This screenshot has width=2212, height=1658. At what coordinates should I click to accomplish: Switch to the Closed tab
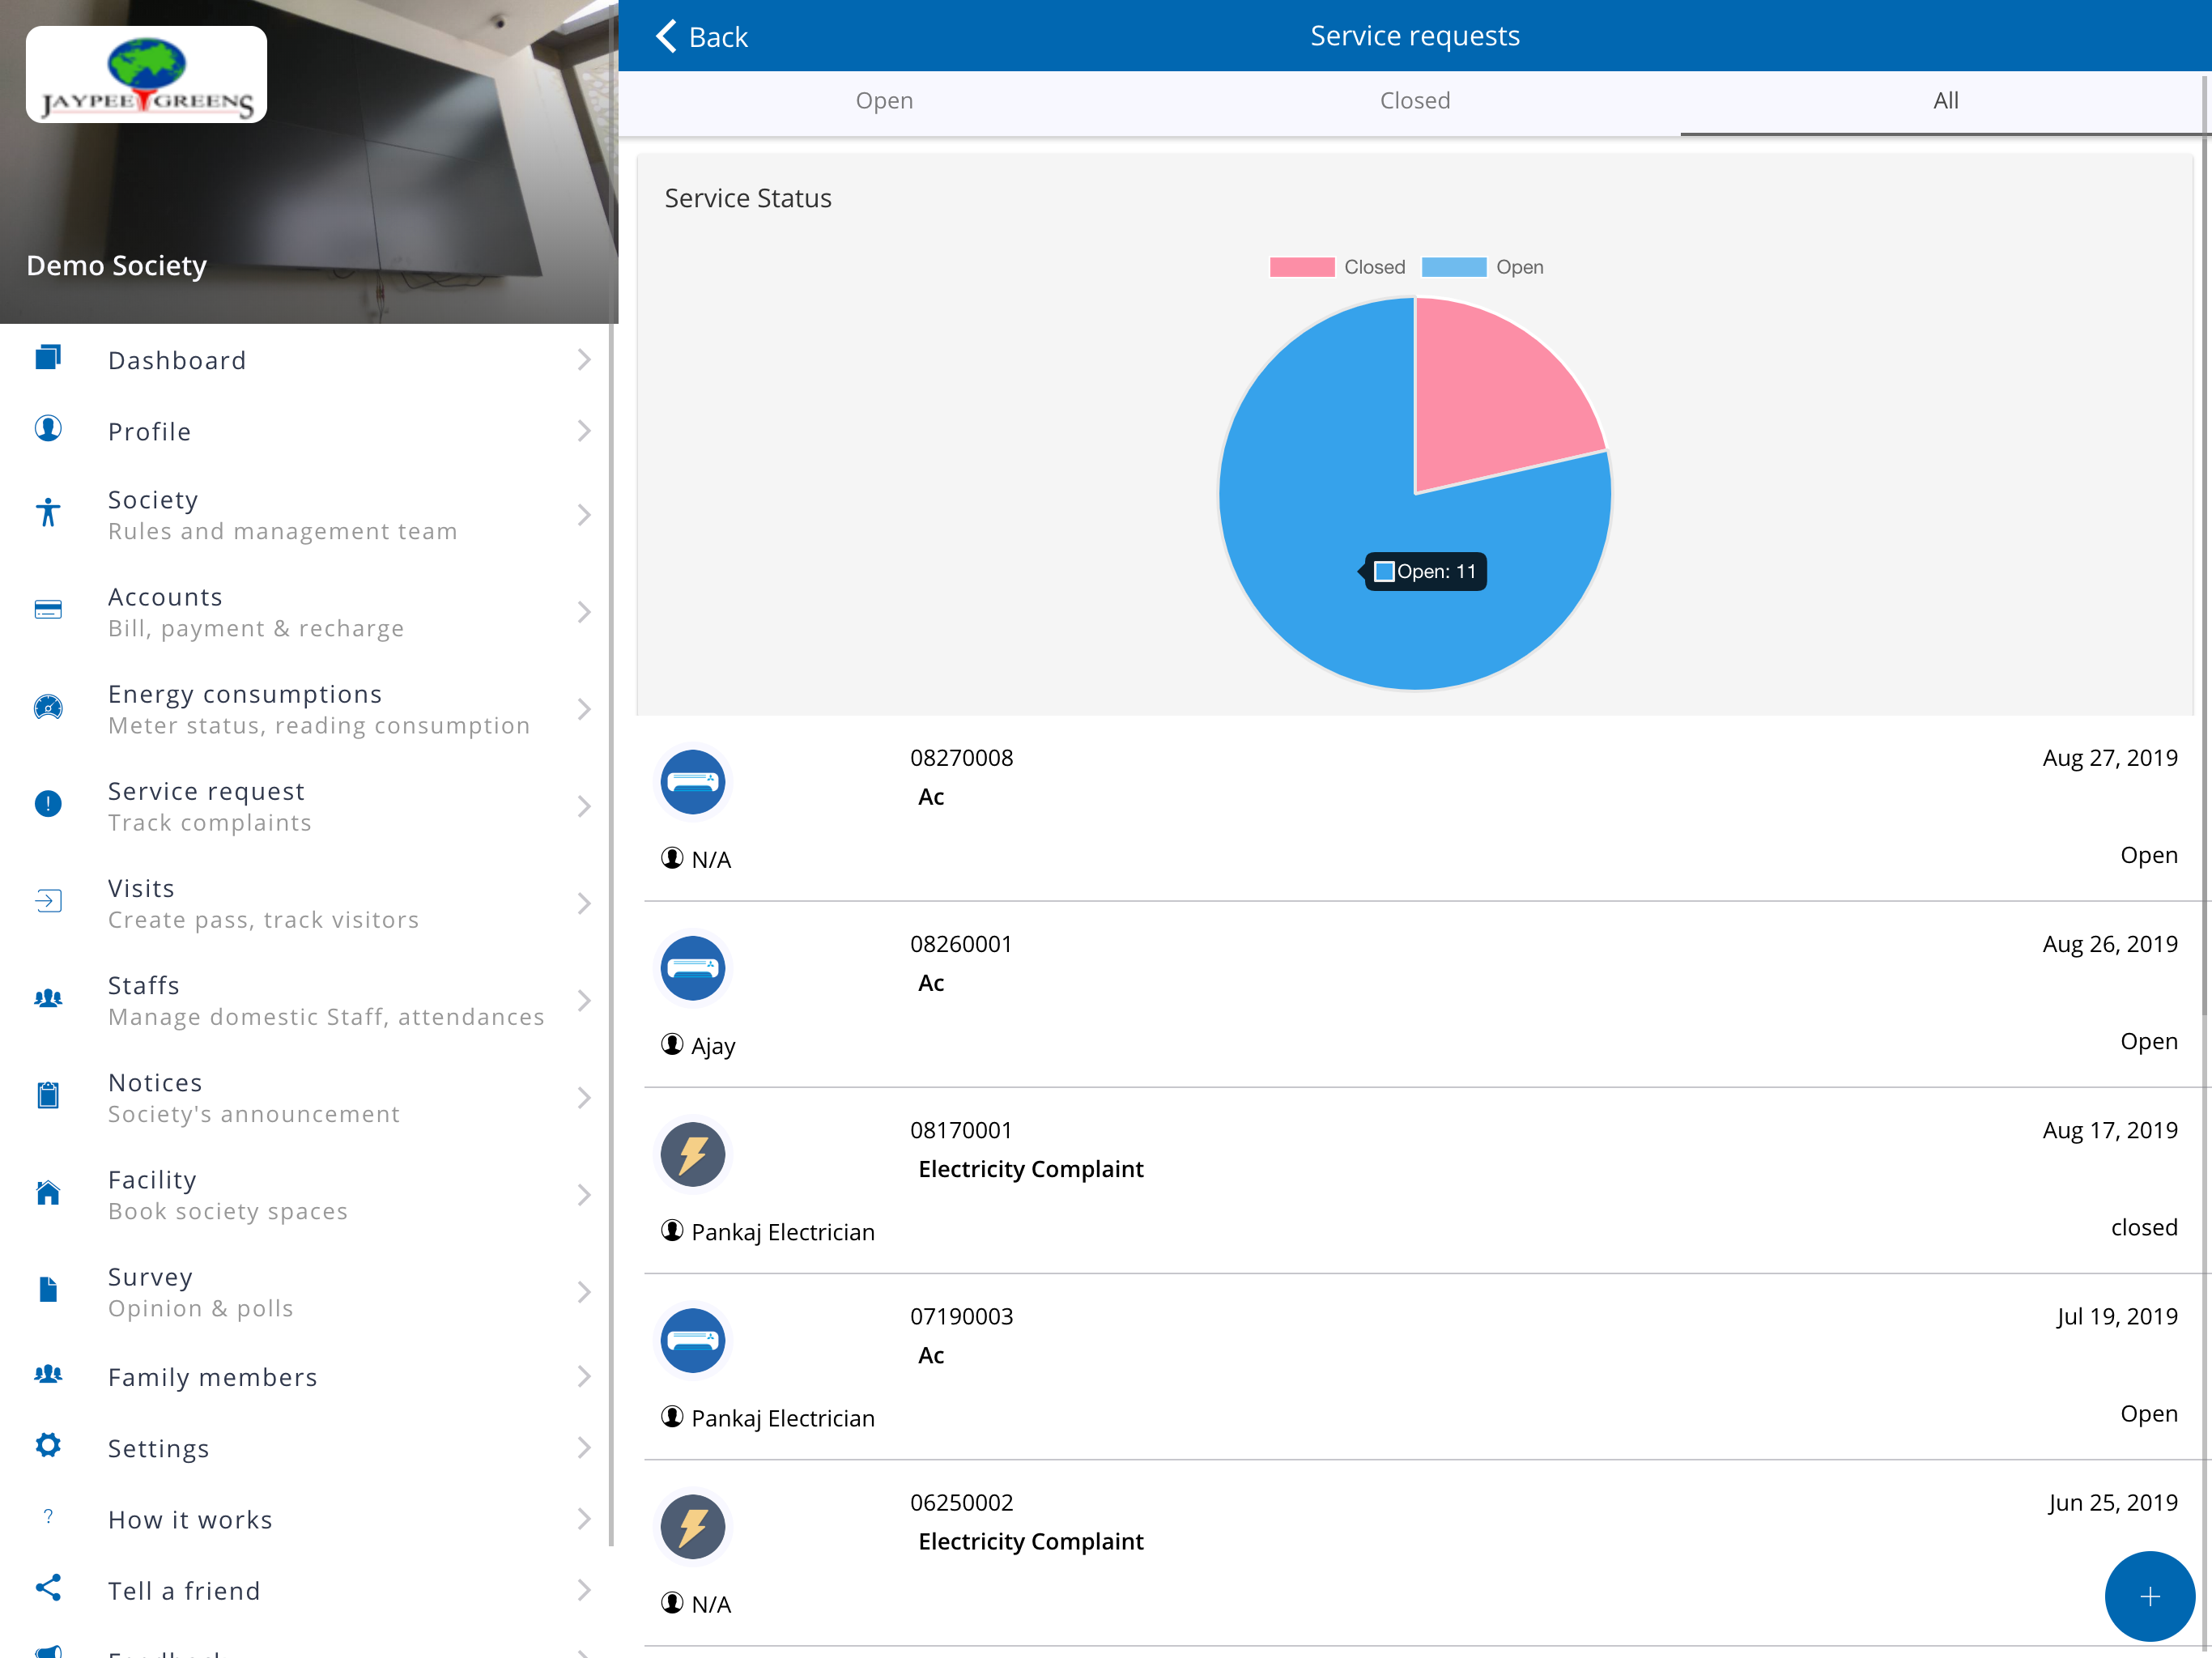[1415, 101]
